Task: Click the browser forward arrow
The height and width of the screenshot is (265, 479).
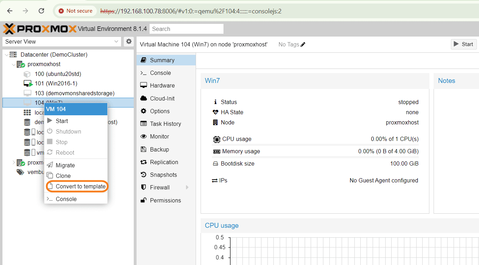Action: [x=25, y=11]
